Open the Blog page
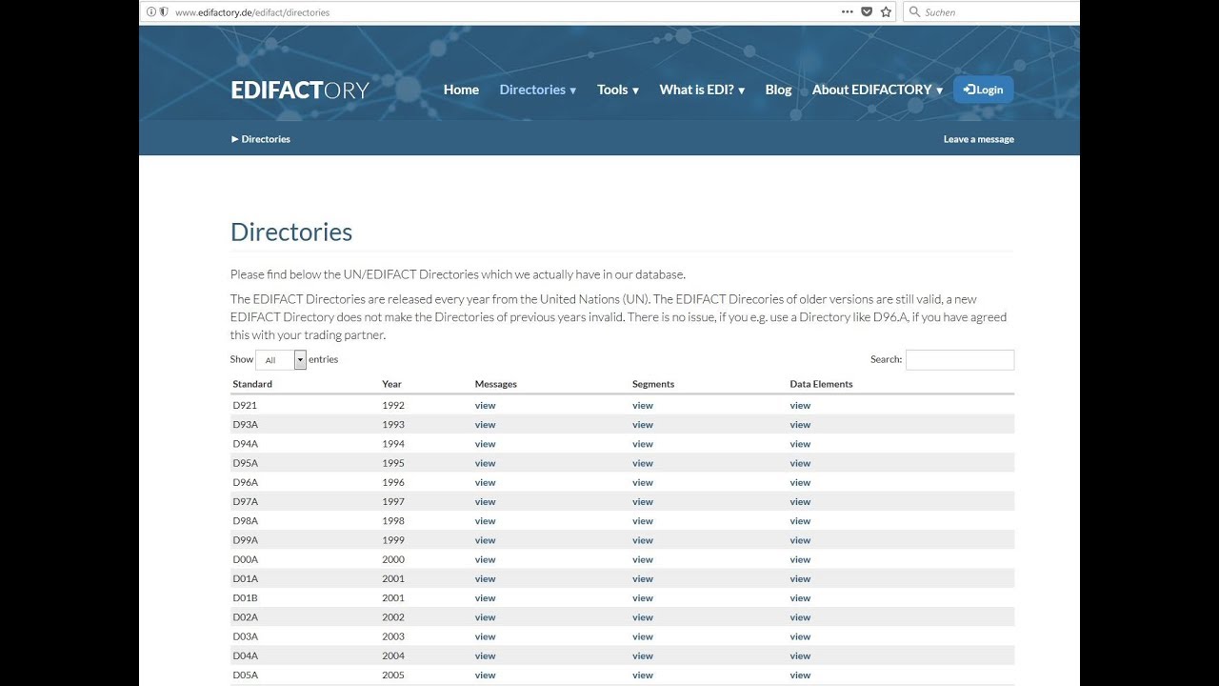The width and height of the screenshot is (1219, 686). click(778, 90)
